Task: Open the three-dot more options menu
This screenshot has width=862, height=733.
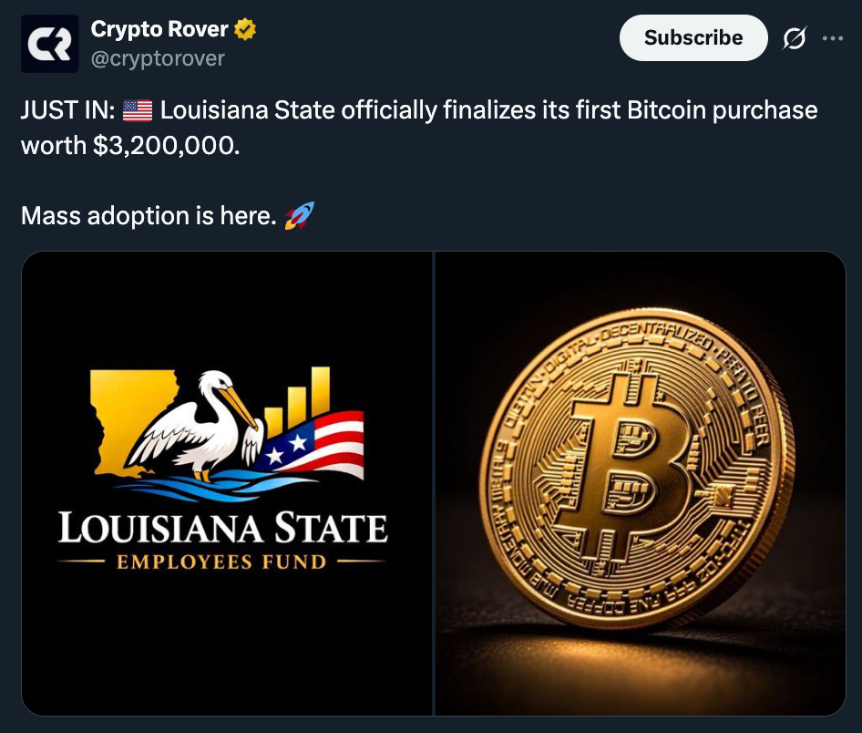Action: [833, 38]
